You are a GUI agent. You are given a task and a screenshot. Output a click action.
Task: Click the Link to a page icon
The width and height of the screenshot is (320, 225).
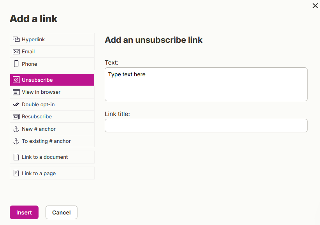click(16, 173)
